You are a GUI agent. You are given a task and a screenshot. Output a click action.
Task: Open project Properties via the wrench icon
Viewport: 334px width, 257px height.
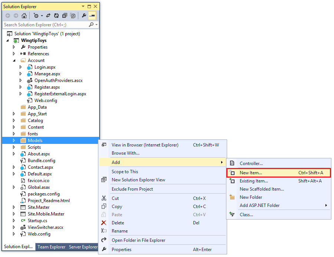(x=84, y=16)
